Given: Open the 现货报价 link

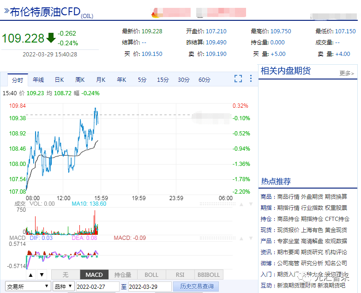Looking at the screenshot, I should point(288,230).
